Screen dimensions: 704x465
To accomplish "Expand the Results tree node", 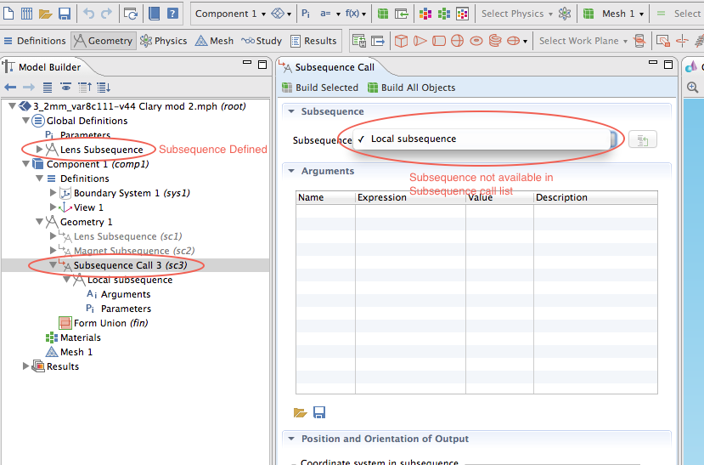I will click(26, 366).
